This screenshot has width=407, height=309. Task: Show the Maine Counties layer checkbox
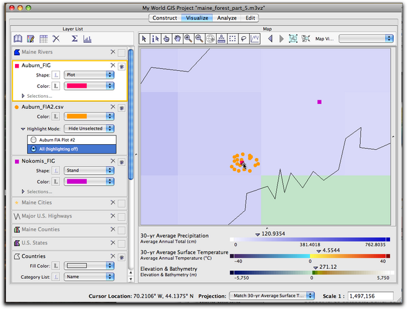[121, 231]
